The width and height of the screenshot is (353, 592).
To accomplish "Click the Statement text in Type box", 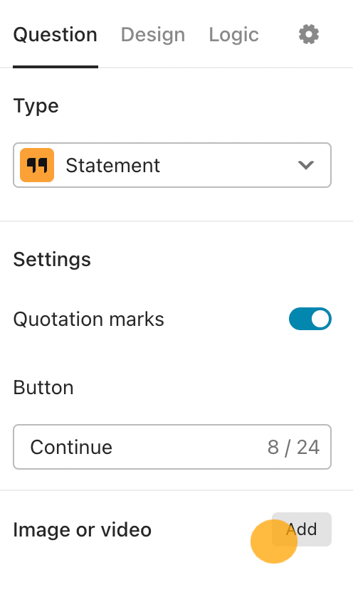I will pyautogui.click(x=113, y=165).
